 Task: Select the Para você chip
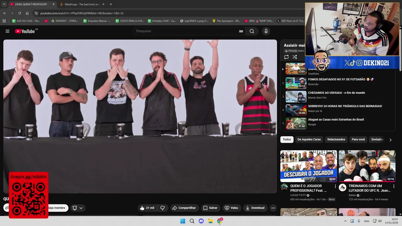(x=358, y=139)
